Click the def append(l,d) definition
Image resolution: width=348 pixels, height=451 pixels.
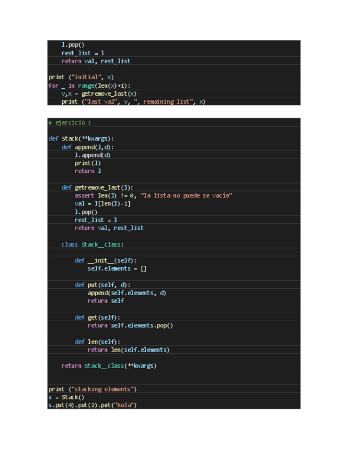88,147
